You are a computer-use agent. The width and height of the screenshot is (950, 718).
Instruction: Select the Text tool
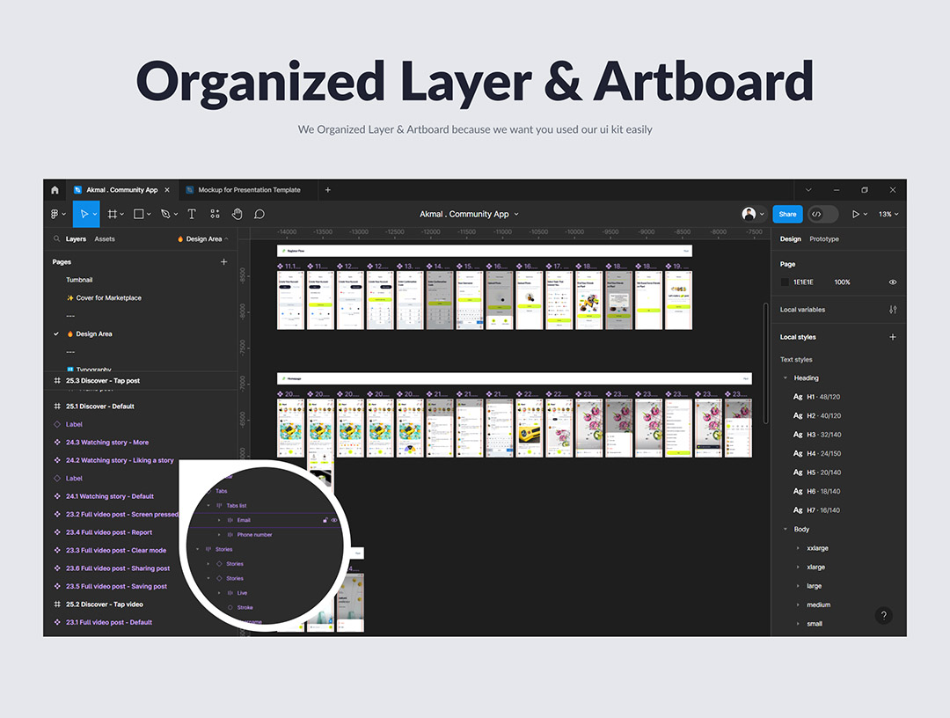click(192, 214)
